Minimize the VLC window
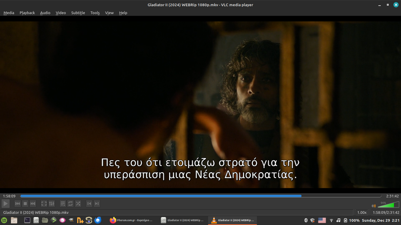Viewport: 401px width, 225px height. (x=380, y=5)
